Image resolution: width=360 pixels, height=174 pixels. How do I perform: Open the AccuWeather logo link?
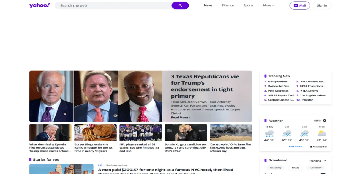pos(318,147)
